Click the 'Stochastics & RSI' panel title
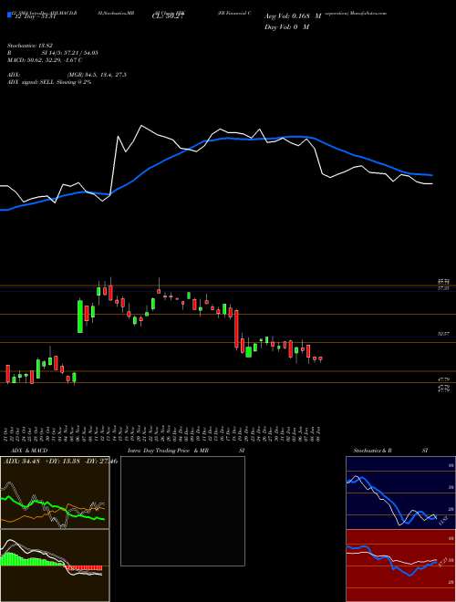The image size is (456, 602). point(390,451)
